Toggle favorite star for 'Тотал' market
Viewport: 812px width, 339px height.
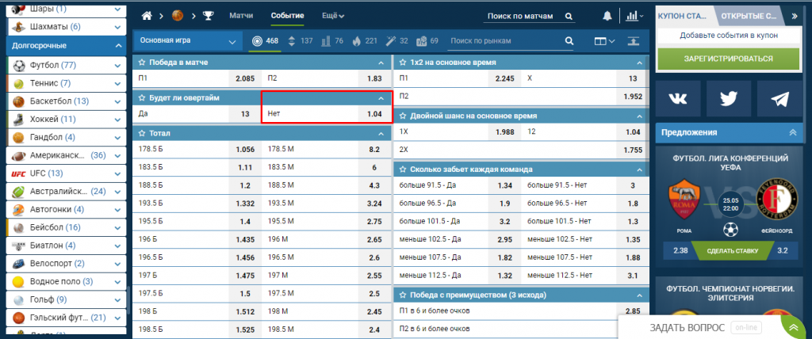(142, 133)
